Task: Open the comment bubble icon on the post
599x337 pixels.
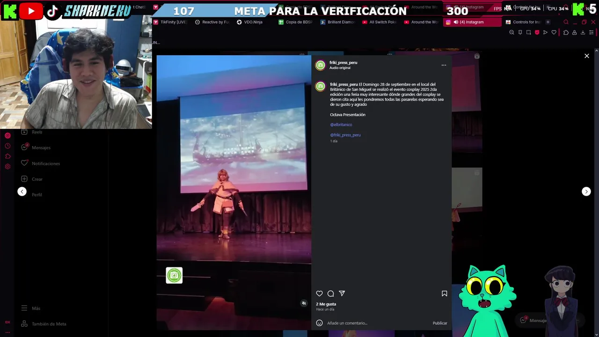Action: (330, 293)
